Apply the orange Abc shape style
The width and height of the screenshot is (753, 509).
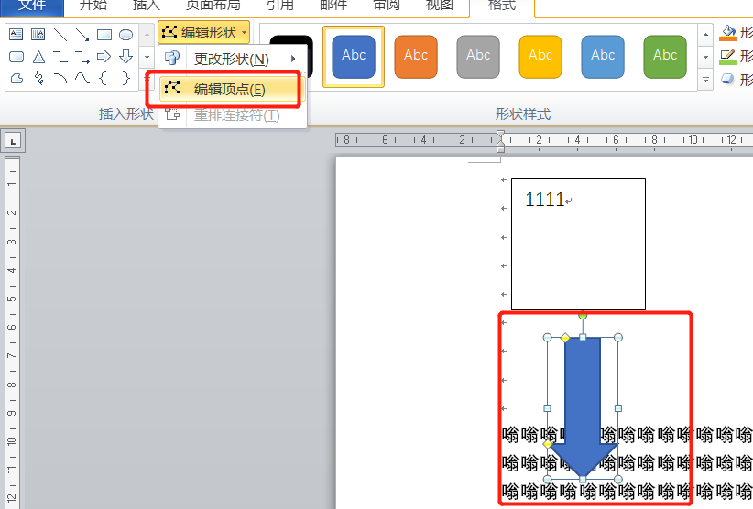416,56
